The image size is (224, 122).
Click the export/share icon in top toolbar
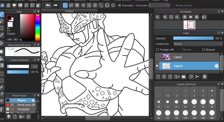click(8, 6)
